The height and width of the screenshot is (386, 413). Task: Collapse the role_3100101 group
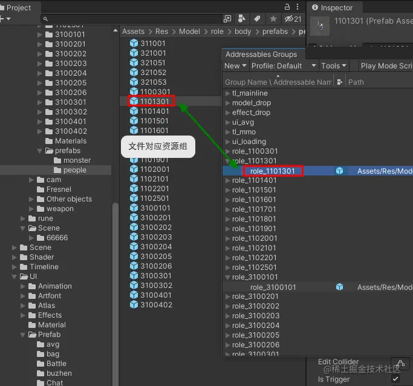pos(227,277)
